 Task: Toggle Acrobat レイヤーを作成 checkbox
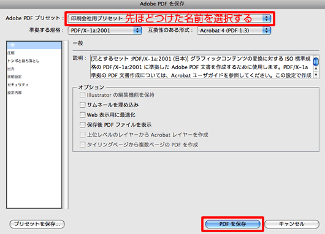83,135
